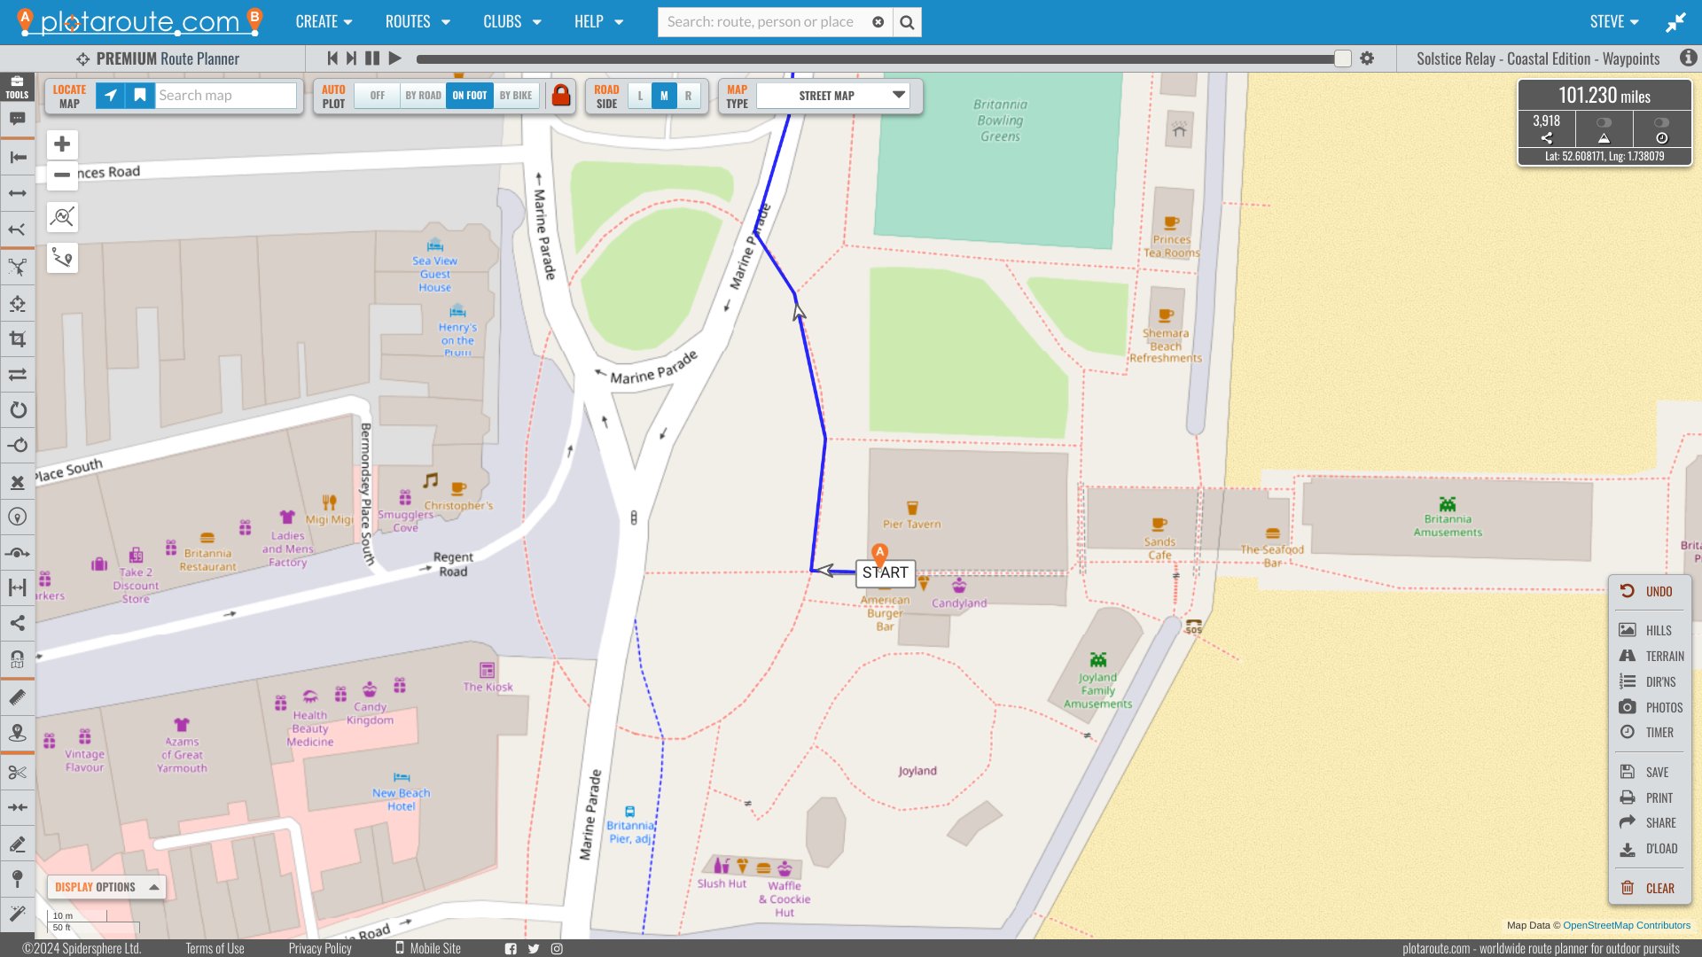Screen dimensions: 1702x957
Task: Zoom in on the map
Action: point(62,144)
